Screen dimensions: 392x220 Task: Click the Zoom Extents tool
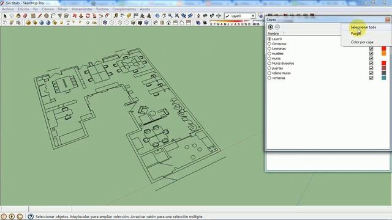click(x=177, y=16)
